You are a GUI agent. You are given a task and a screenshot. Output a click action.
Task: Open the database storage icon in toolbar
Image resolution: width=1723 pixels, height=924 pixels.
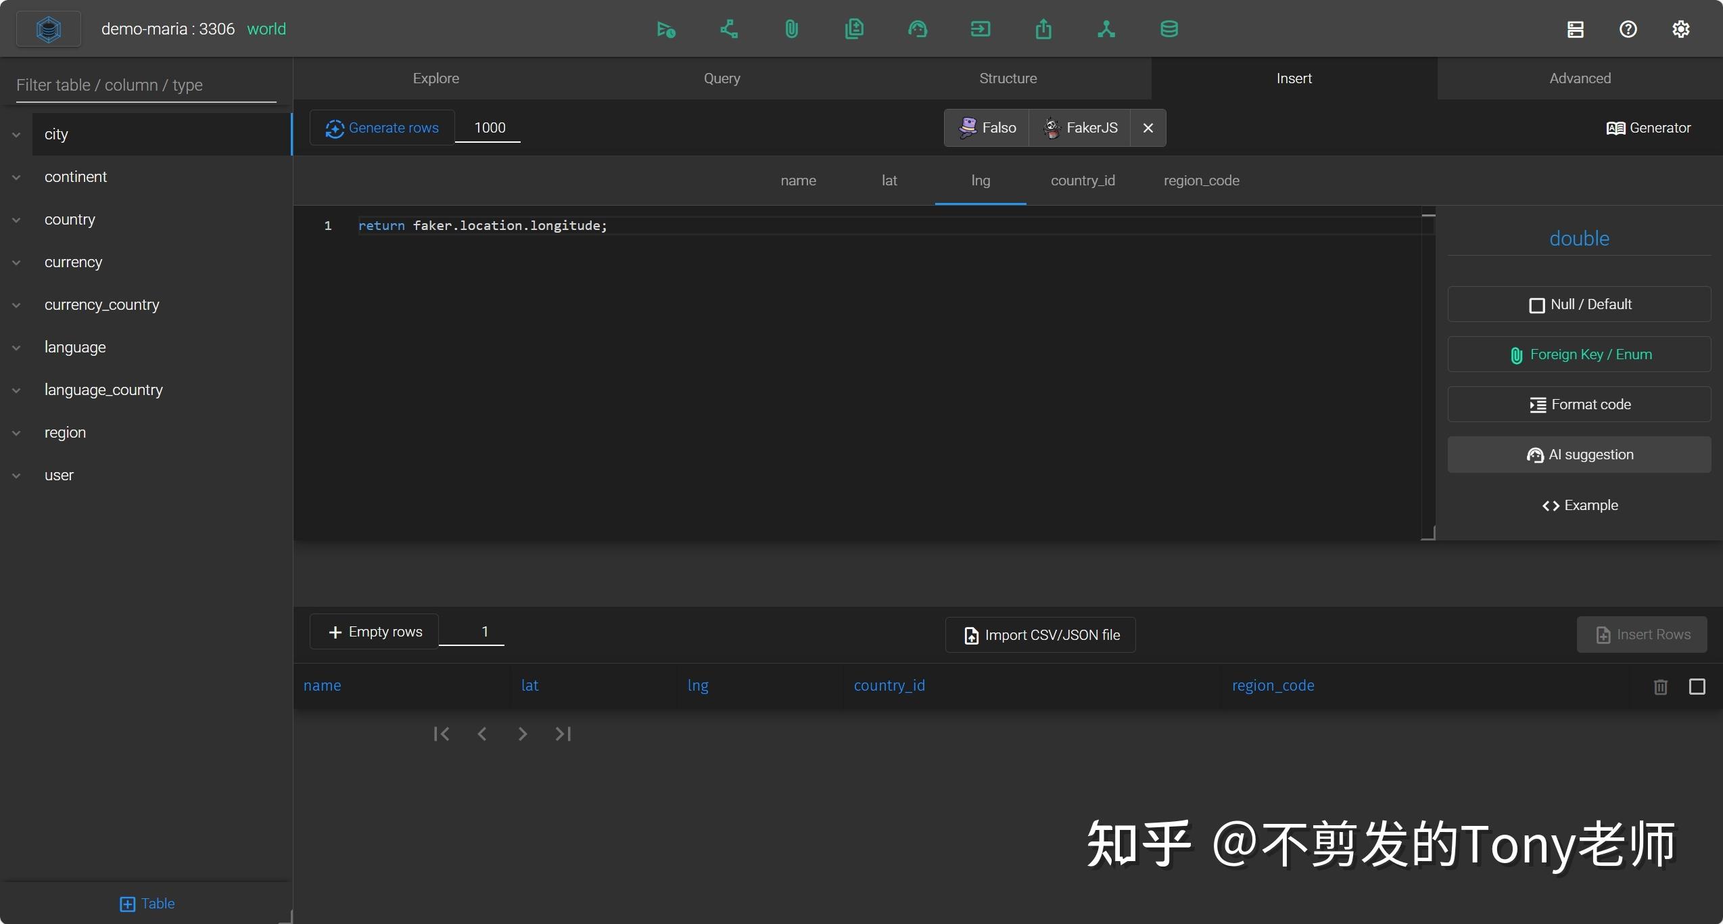point(1169,29)
